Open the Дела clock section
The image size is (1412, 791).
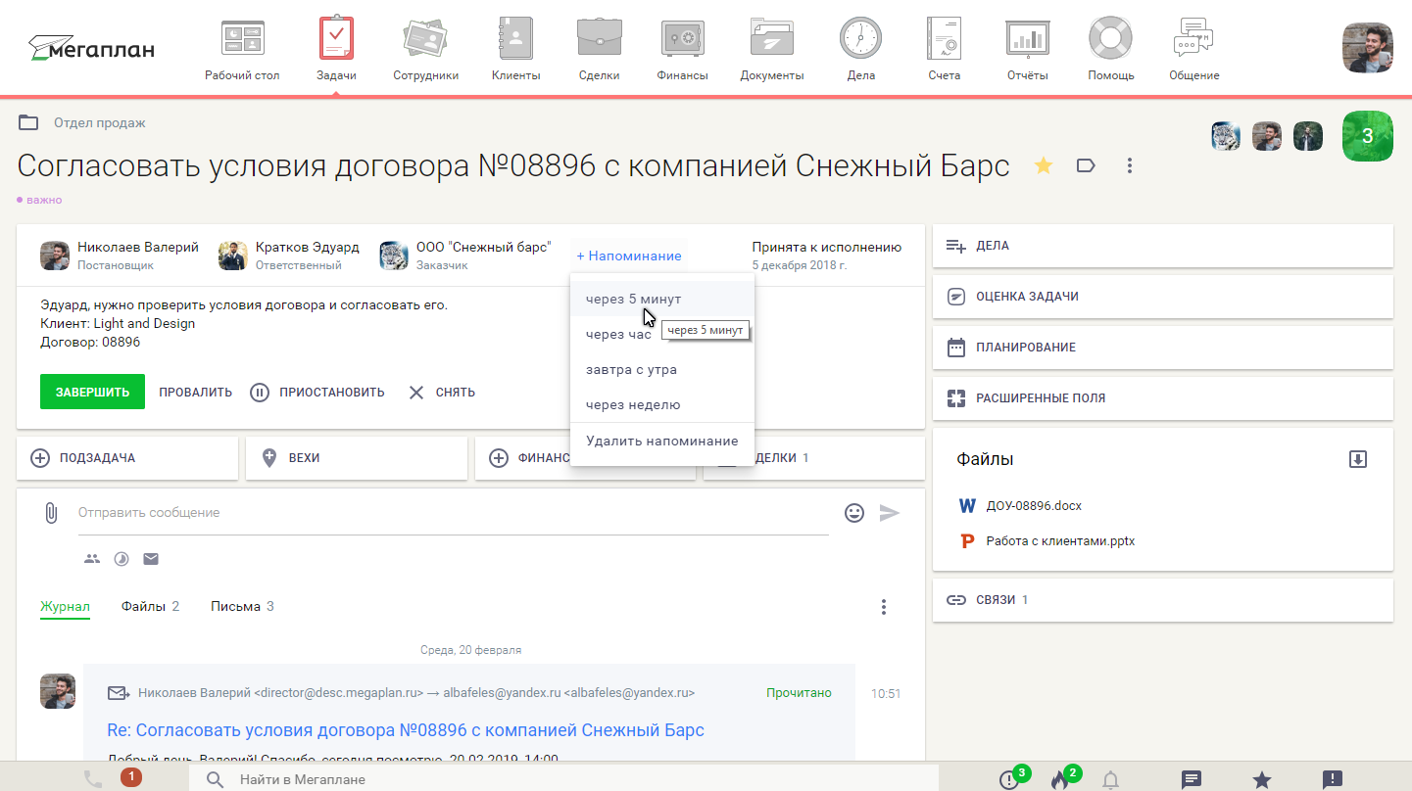pyautogui.click(x=860, y=49)
